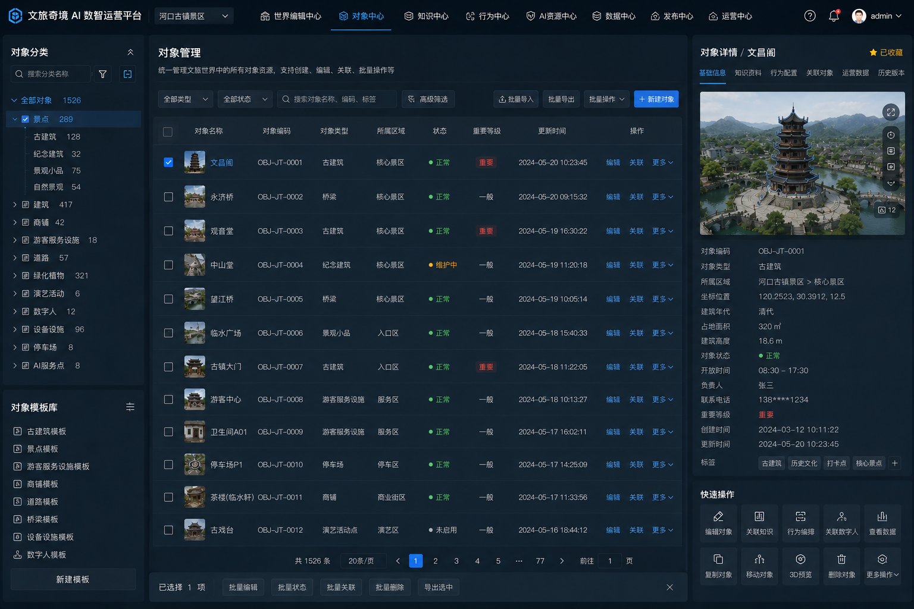Click the 高级筛选 button
The height and width of the screenshot is (609, 914).
point(428,99)
